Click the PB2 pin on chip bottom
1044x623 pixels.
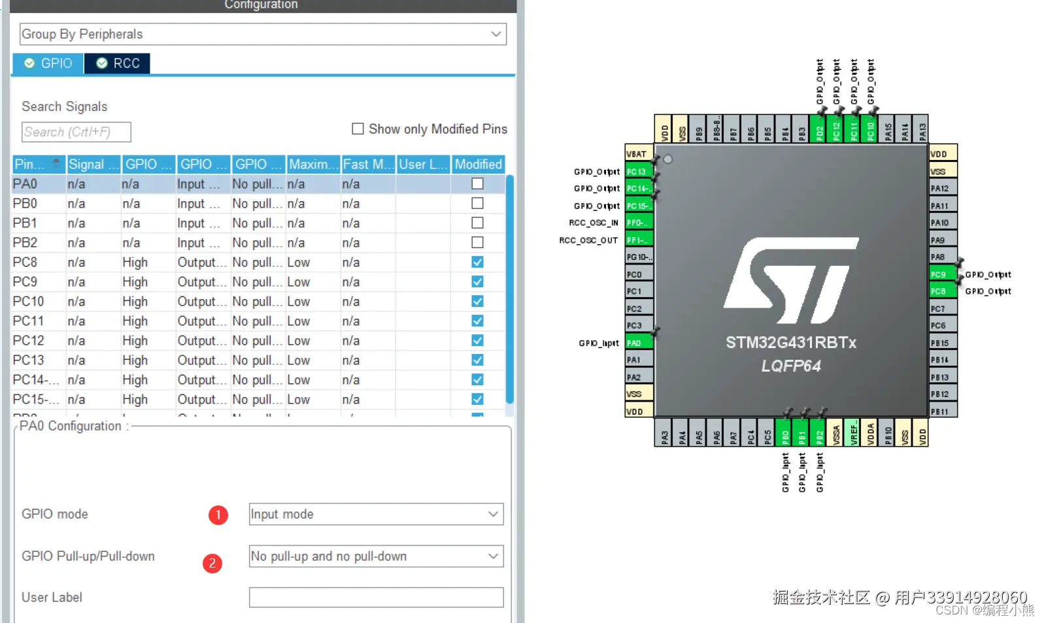tap(818, 432)
